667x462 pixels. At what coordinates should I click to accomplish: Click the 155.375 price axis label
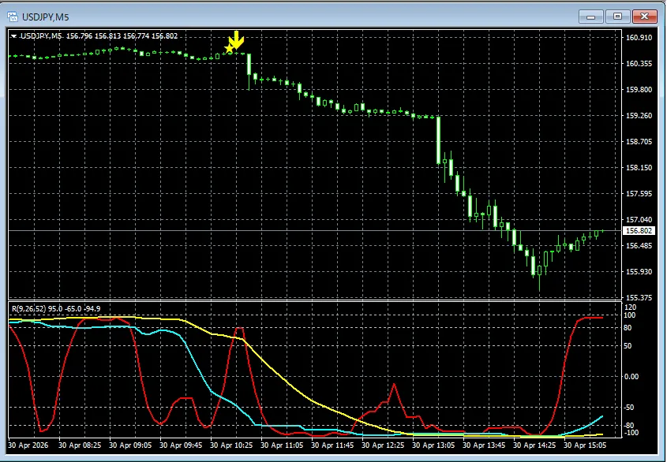[x=639, y=297]
